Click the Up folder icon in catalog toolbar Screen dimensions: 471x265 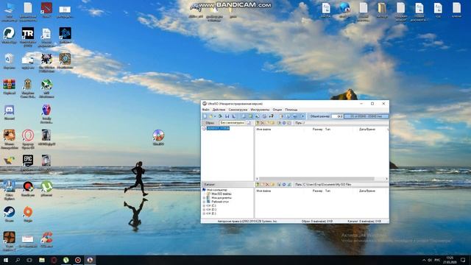point(258,185)
